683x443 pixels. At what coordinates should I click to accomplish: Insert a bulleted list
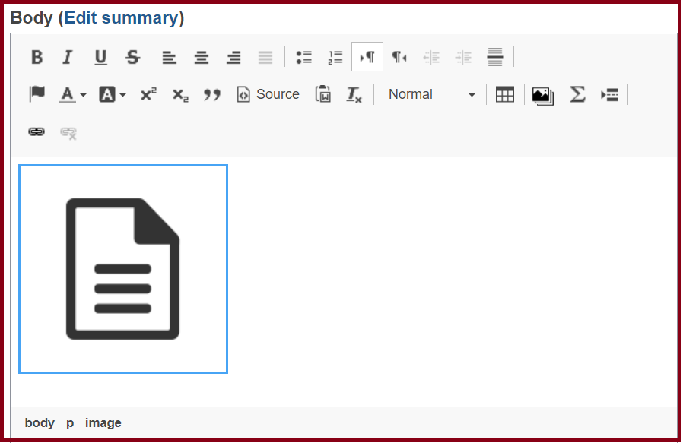click(x=303, y=57)
